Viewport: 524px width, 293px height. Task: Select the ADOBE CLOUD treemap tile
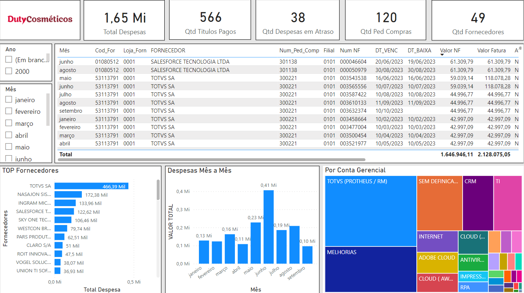437,262
